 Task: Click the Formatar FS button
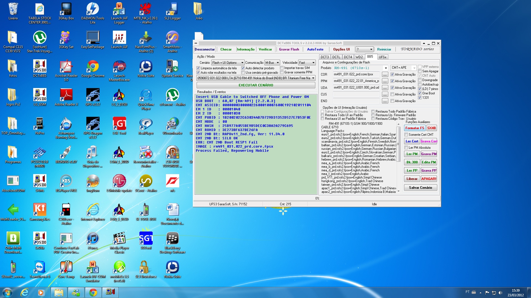click(415, 128)
